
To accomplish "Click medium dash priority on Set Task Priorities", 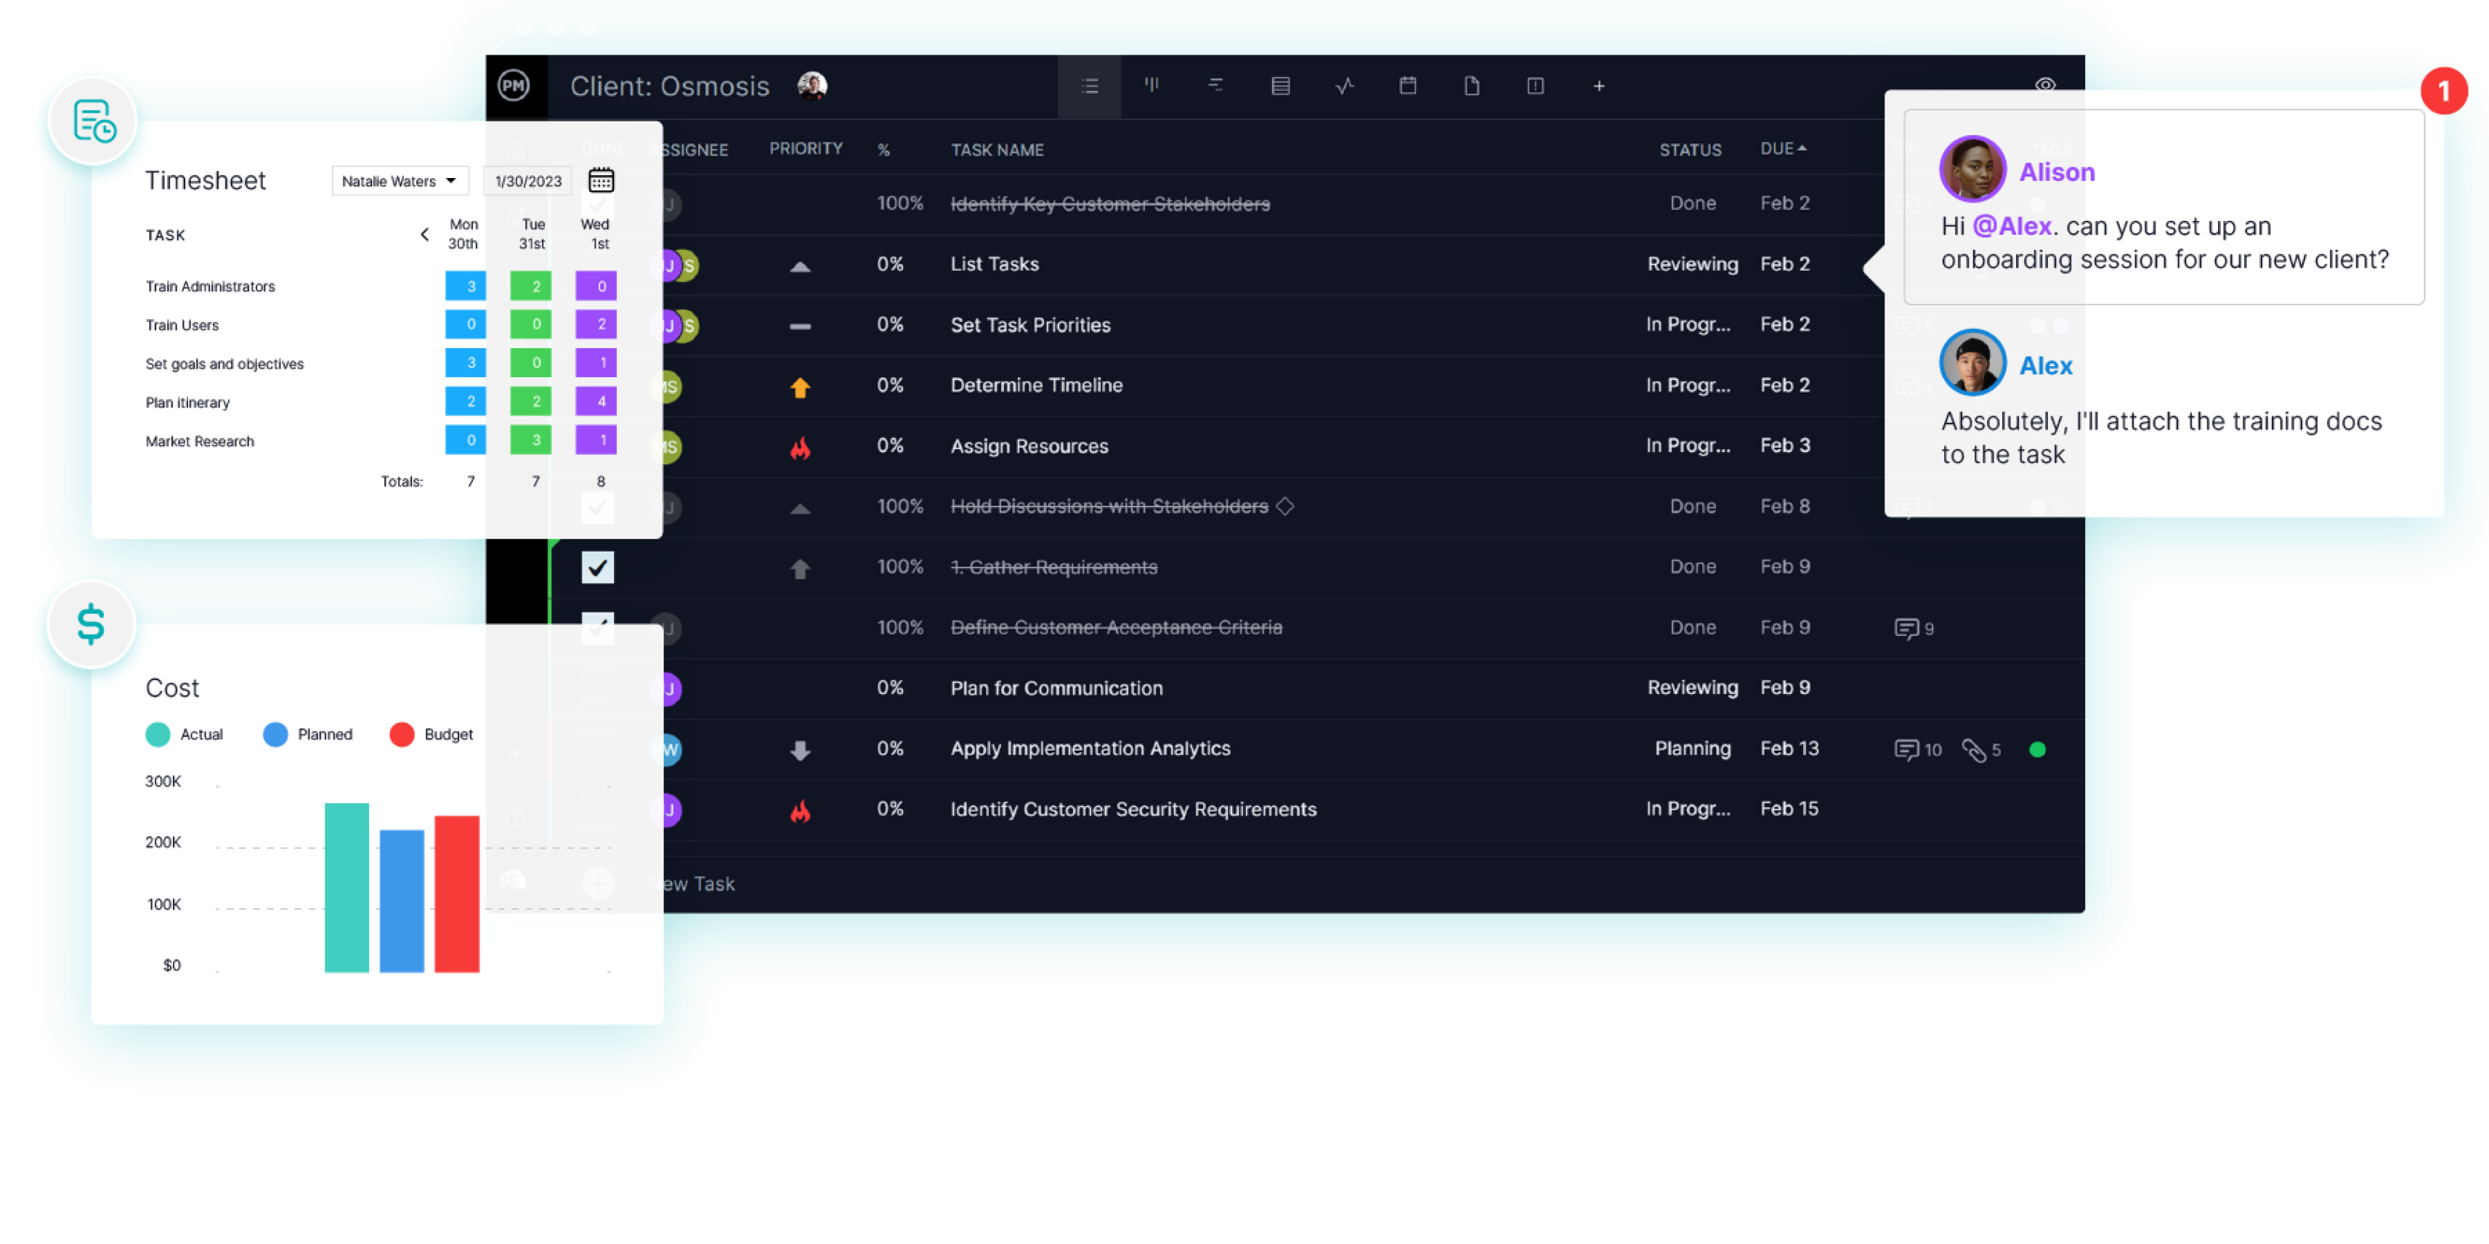I will [800, 326].
